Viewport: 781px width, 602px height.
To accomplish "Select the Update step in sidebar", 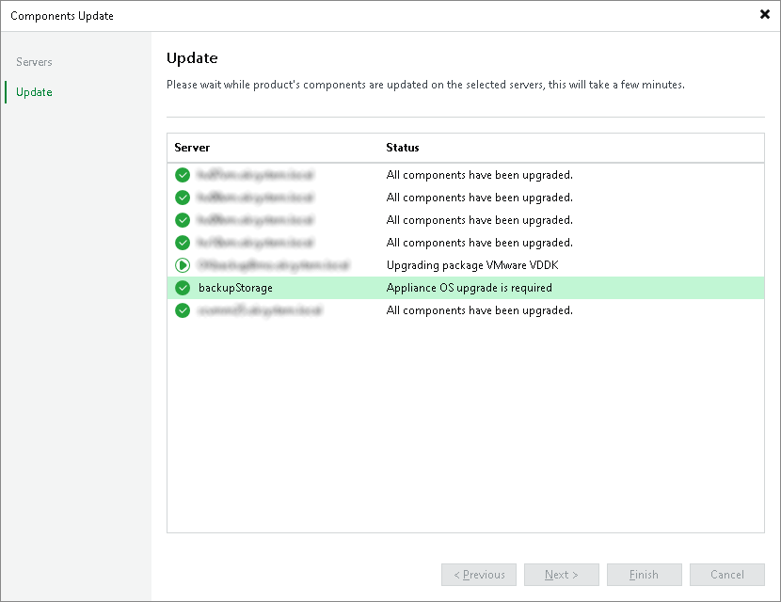I will 34,92.
